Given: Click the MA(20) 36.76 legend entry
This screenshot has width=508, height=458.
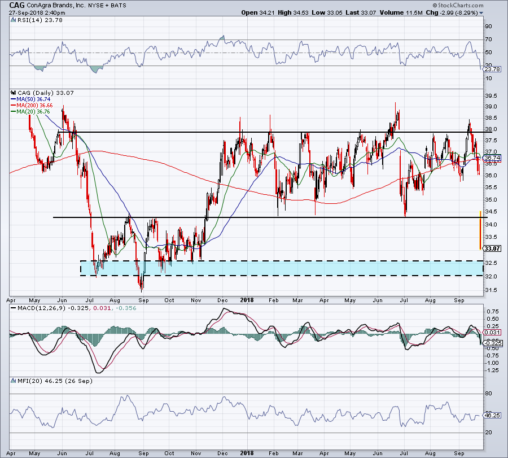Looking at the screenshot, I should [x=33, y=111].
